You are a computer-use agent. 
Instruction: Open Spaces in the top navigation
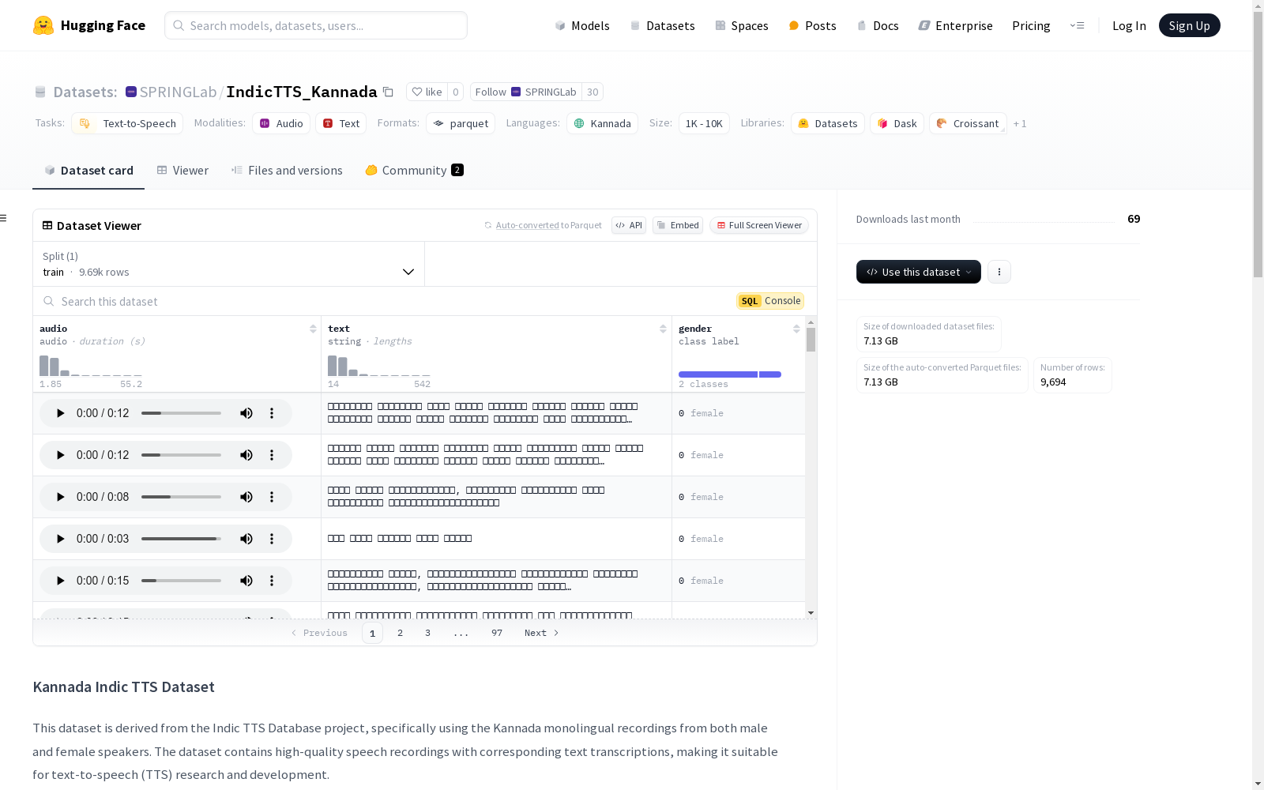(742, 25)
